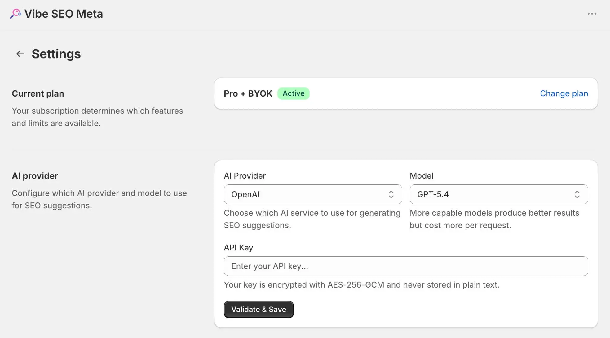This screenshot has height=338, width=610.
Task: Click the Current plan section heading
Action: point(38,93)
